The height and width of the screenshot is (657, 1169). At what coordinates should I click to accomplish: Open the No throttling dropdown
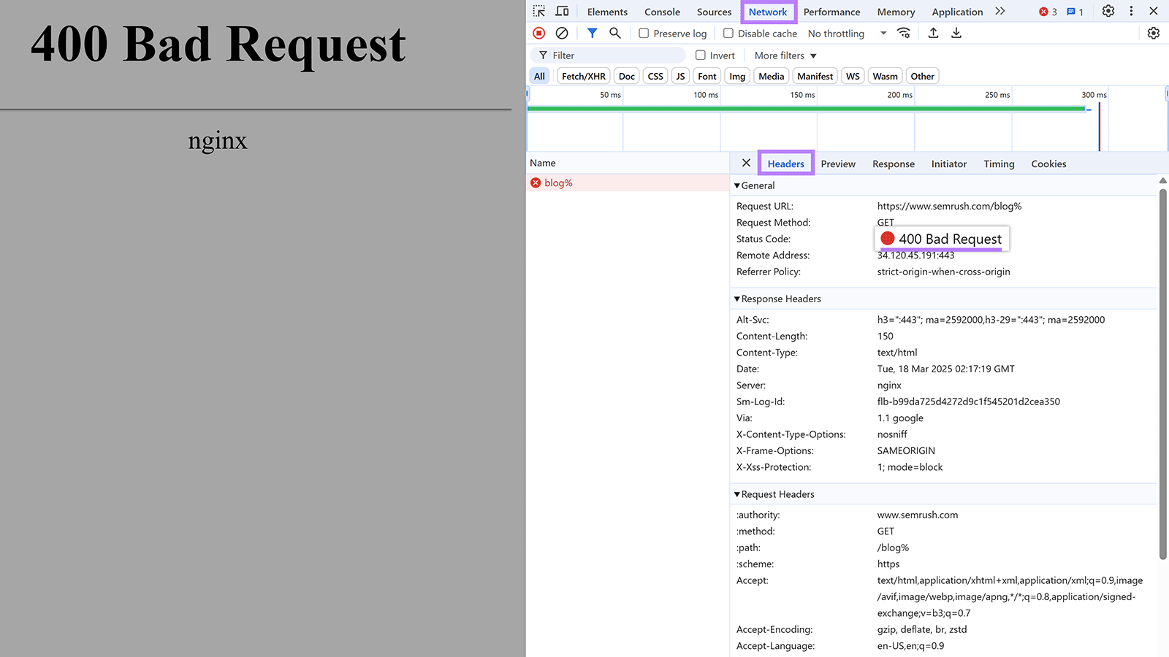[x=840, y=33]
